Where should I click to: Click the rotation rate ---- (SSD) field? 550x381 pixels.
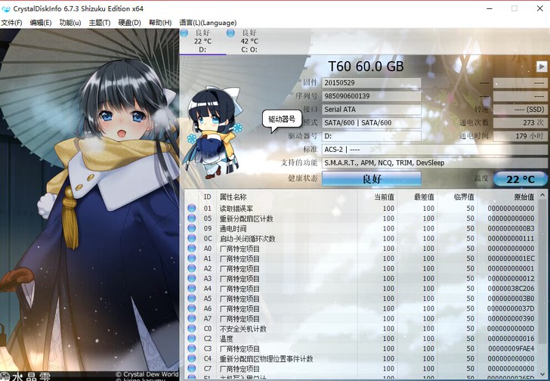520,110
